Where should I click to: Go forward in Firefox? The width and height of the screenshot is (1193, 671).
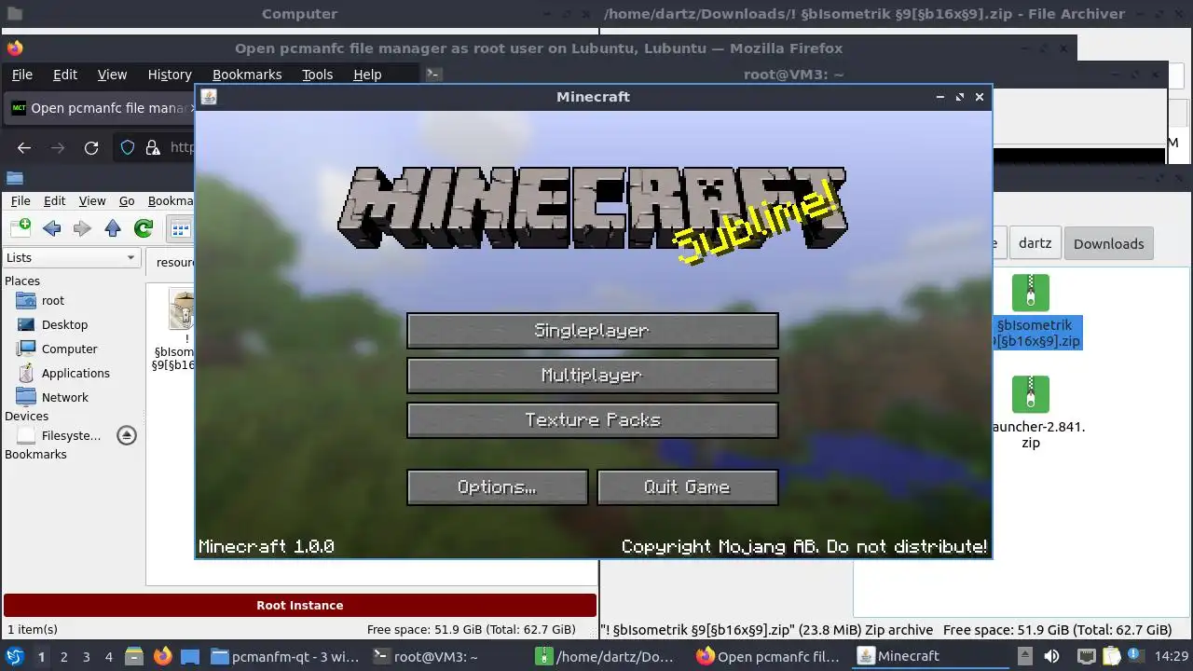[58, 147]
